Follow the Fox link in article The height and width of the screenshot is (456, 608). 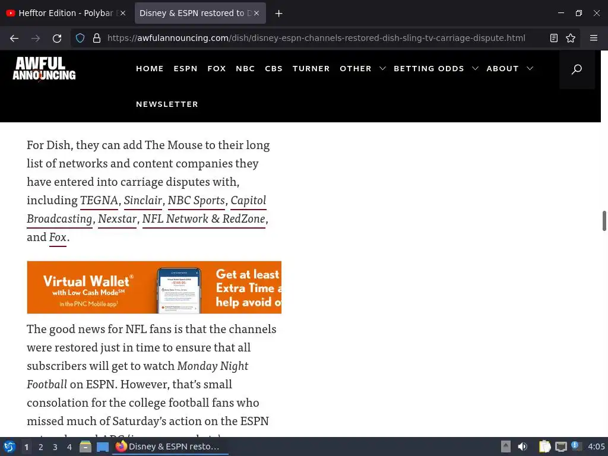58,237
